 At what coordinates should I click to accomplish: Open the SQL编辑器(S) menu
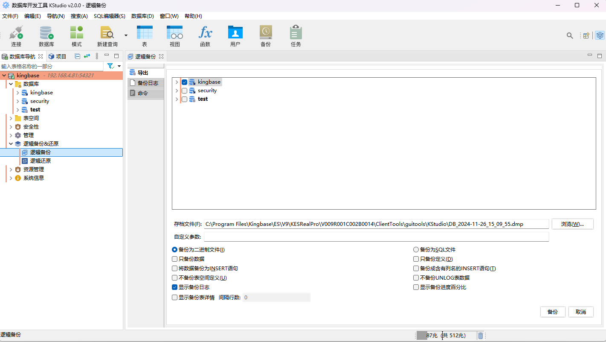(109, 16)
